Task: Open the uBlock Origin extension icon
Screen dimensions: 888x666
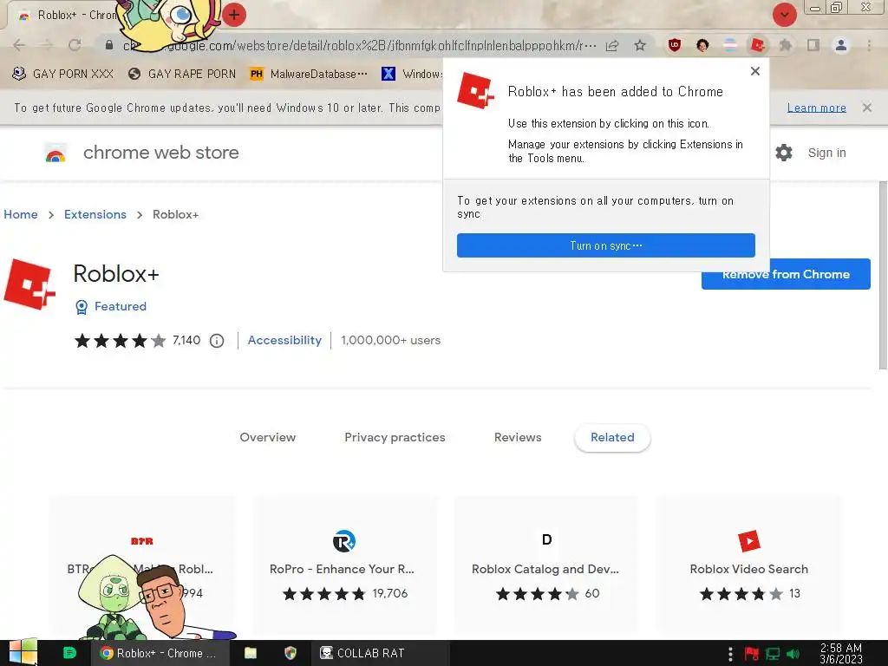Action: point(675,45)
